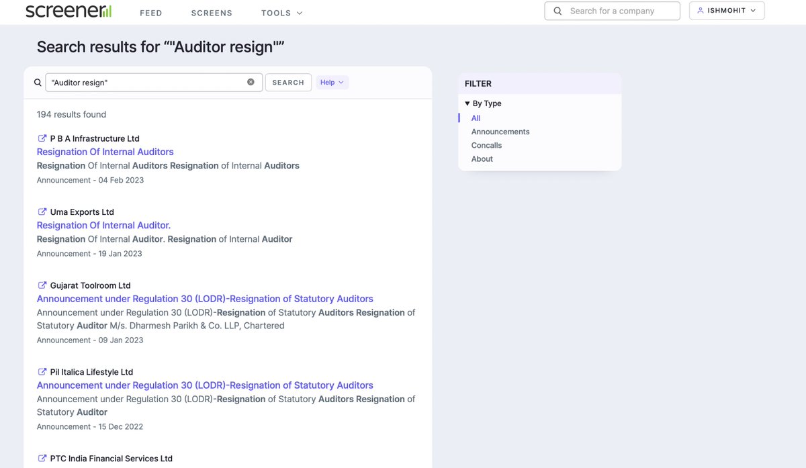Open Pil Italica's Regulation 30 resignation link
This screenshot has height=468, width=806.
(205, 385)
